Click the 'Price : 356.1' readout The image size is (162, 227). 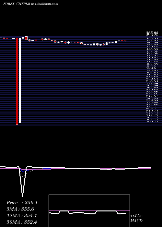(22, 203)
